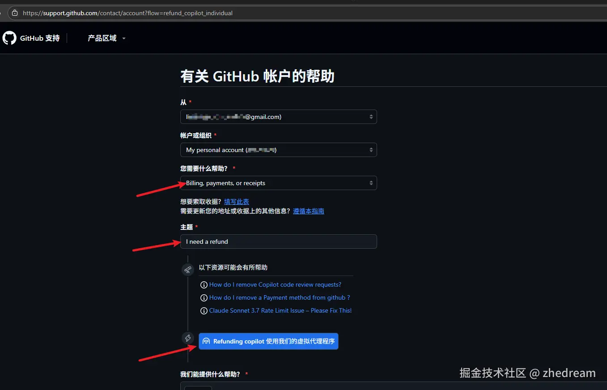Open the Billing, payments, or receipts dropdown
The height and width of the screenshot is (390, 607).
coord(278,183)
